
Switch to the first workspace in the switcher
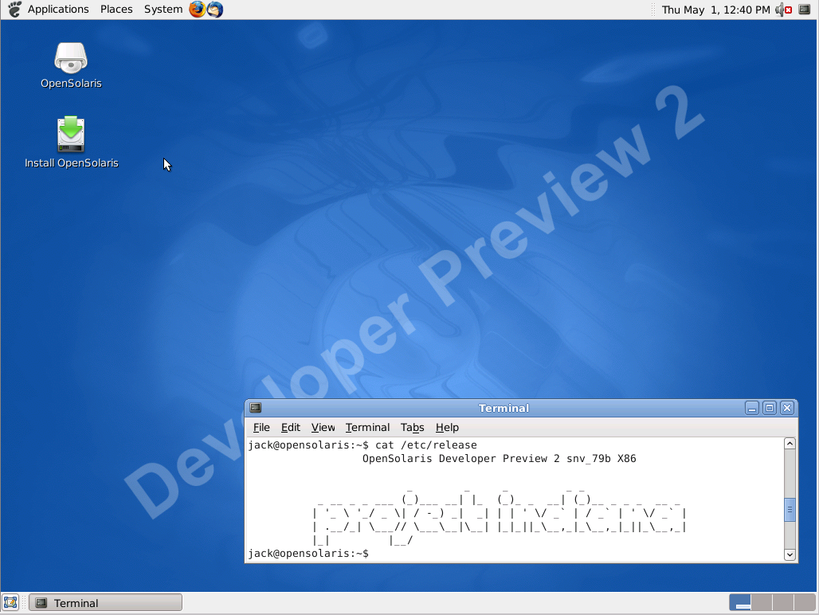(x=740, y=602)
